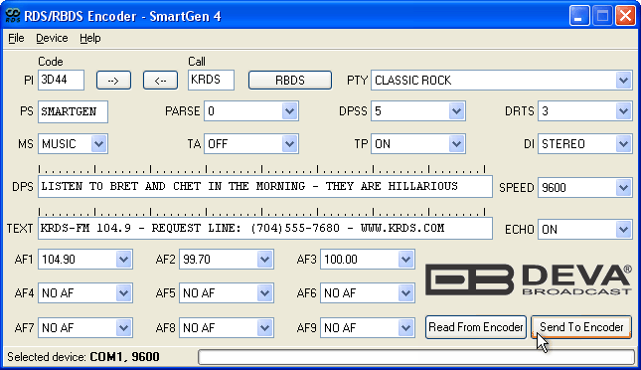Toggle the RBDS mode button

pos(290,81)
